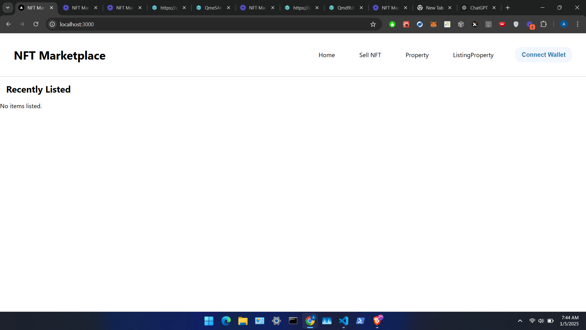
Task: Open the Extensions puzzle-piece menu
Action: [x=544, y=24]
